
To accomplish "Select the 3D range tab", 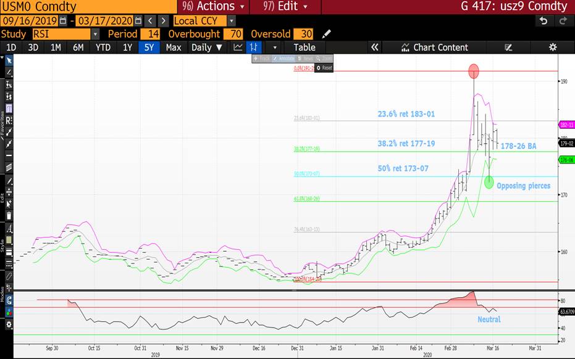I will [x=33, y=47].
